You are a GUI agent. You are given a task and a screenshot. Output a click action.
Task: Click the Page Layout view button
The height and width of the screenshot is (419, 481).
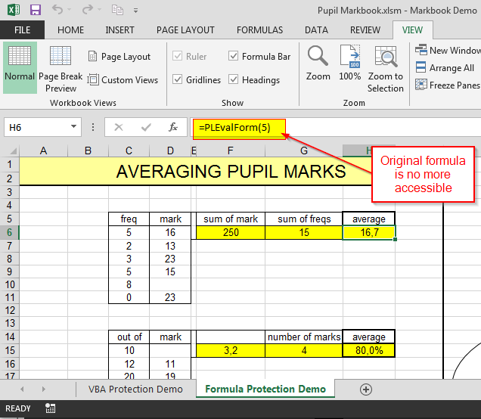(119, 57)
